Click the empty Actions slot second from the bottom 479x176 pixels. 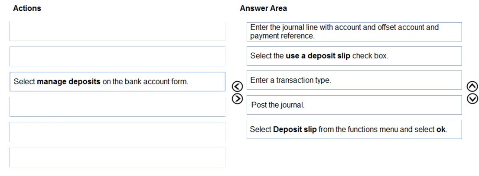(117, 132)
